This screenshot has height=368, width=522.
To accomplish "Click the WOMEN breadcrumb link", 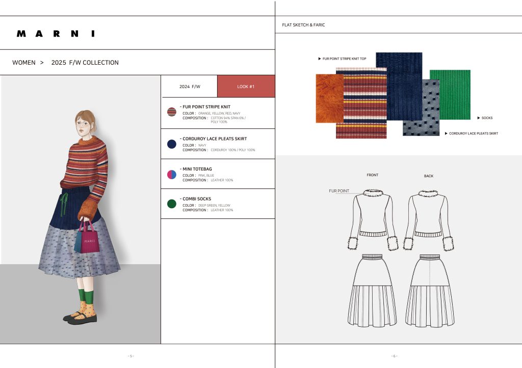I will click(x=24, y=63).
